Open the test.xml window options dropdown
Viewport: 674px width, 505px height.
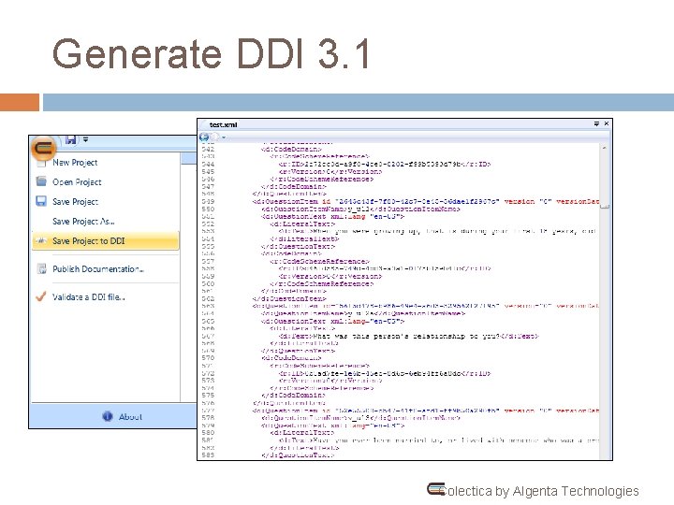[x=596, y=123]
